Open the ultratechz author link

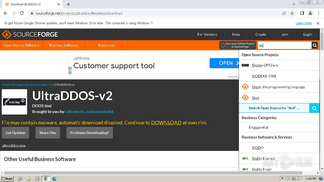(75, 111)
